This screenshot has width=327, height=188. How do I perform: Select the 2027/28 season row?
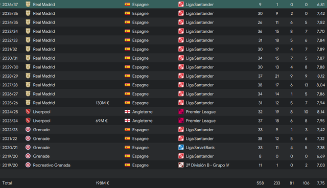pyautogui.click(x=163, y=85)
